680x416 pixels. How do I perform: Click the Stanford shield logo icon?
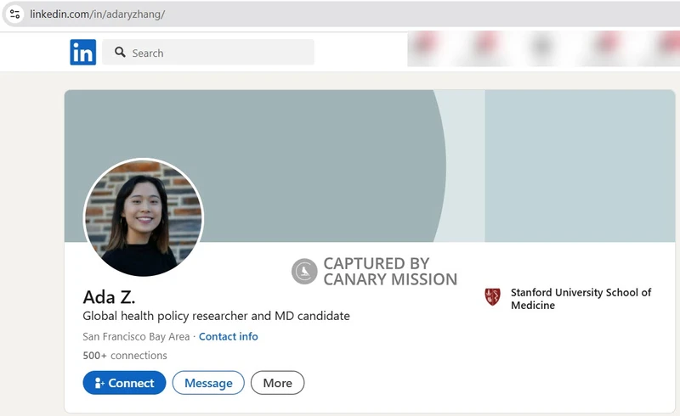(x=492, y=297)
